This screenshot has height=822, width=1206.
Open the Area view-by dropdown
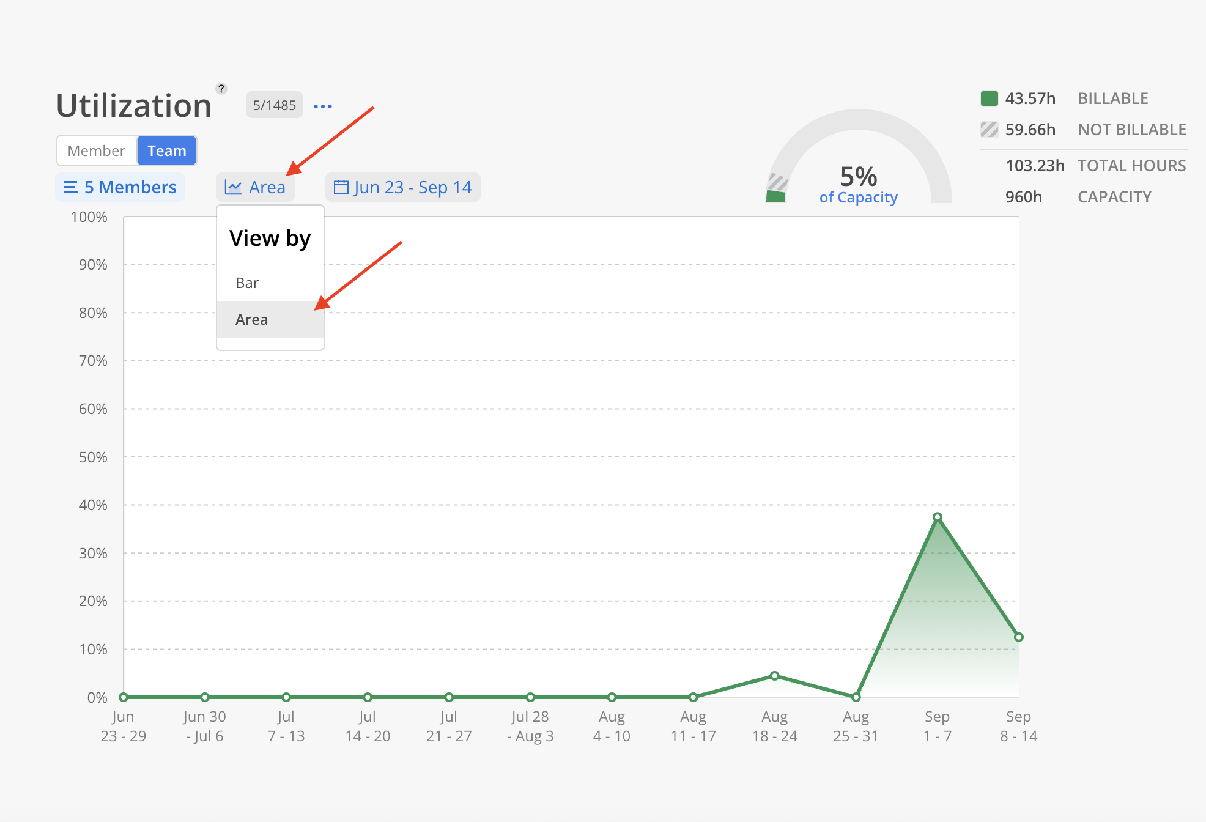point(255,187)
